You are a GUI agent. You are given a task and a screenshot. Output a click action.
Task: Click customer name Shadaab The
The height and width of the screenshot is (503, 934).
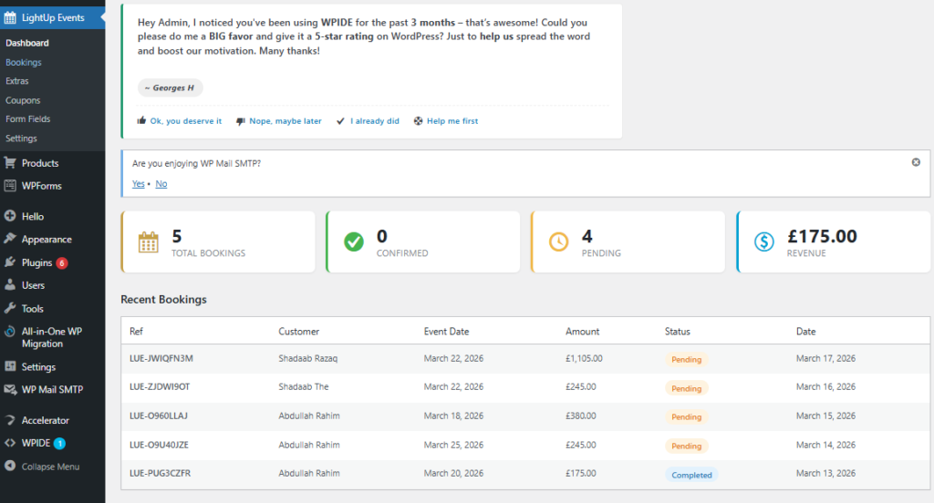click(x=304, y=387)
